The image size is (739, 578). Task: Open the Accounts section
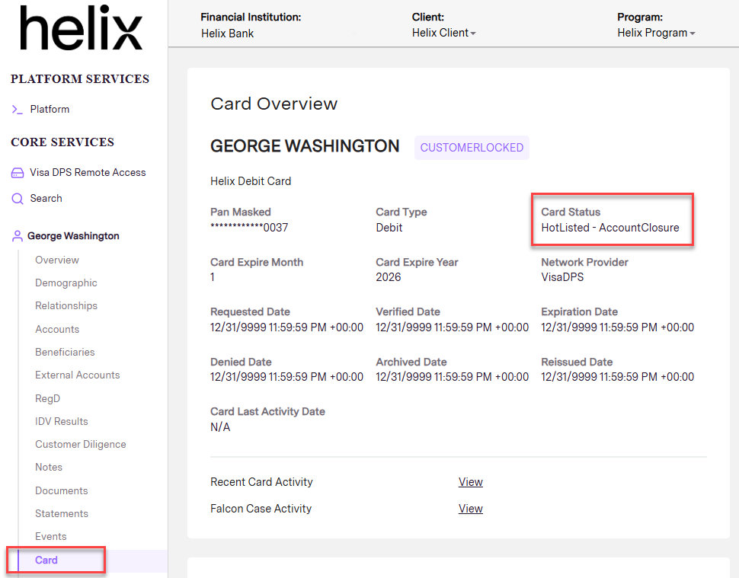(57, 329)
